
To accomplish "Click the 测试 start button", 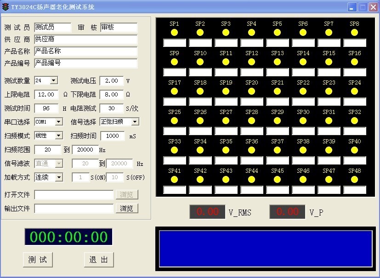I will coord(38,260).
